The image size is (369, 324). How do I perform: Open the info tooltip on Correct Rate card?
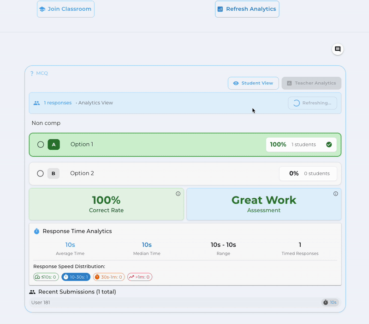(178, 194)
